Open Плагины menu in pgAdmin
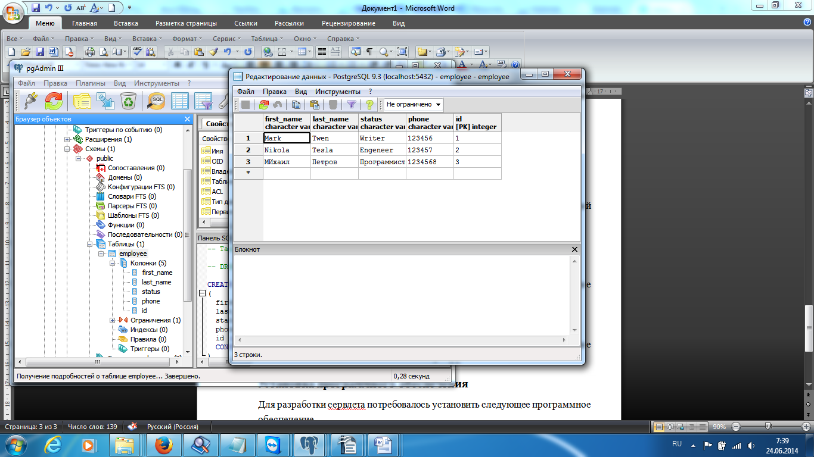Screen dimensions: 814x457 pos(90,83)
